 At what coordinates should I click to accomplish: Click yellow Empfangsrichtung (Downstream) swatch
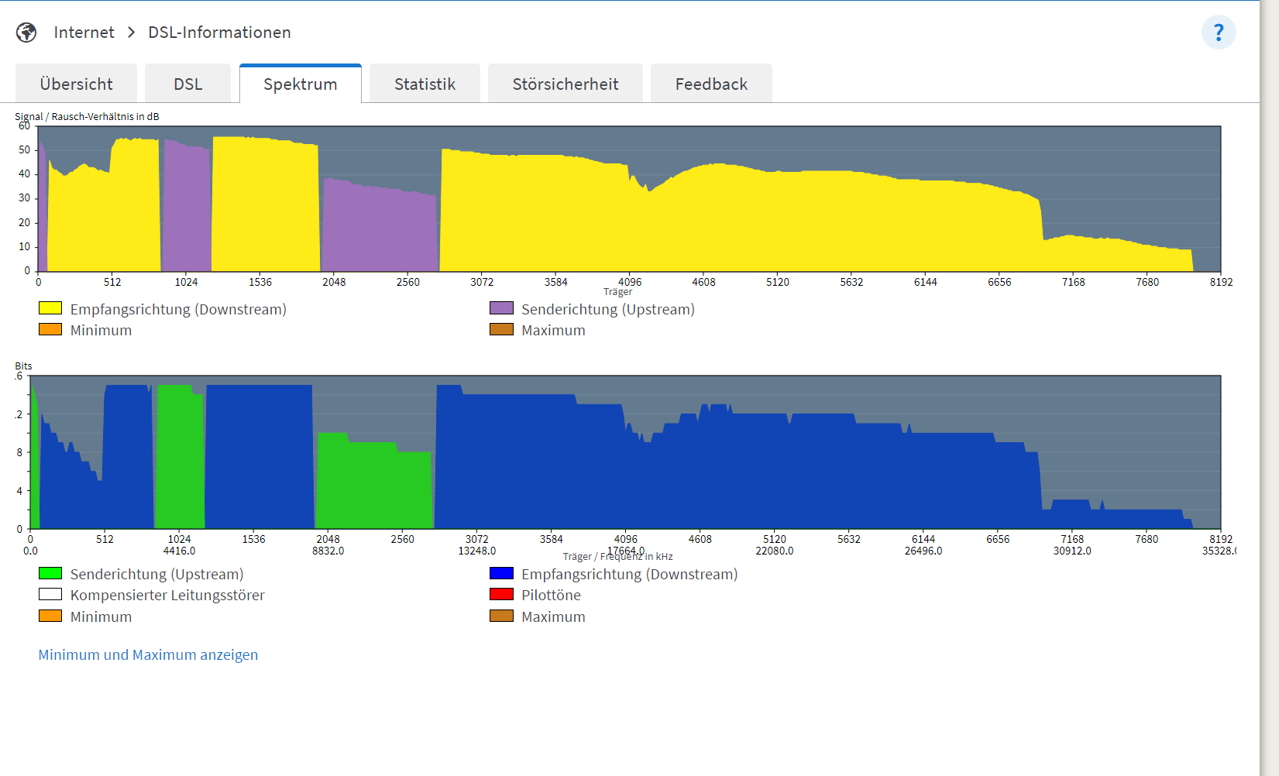click(x=50, y=308)
